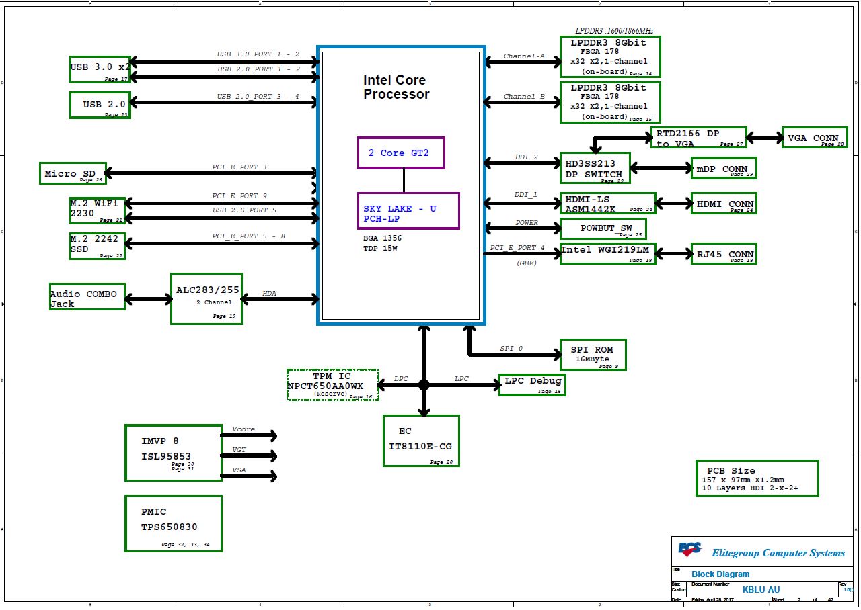Click the SKY LAKE - U PCH-LP box
The width and height of the screenshot is (861, 610).
point(408,211)
